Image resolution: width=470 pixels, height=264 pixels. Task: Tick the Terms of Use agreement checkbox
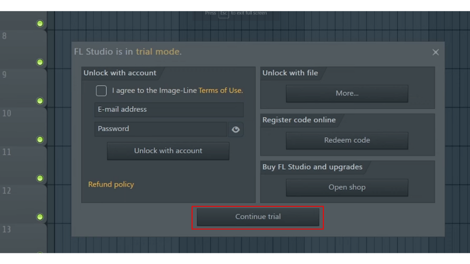[x=101, y=90]
